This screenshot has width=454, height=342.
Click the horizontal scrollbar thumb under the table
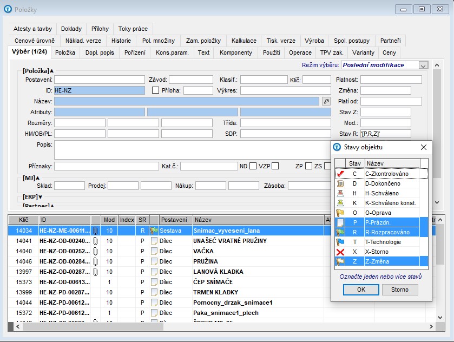coord(93,326)
